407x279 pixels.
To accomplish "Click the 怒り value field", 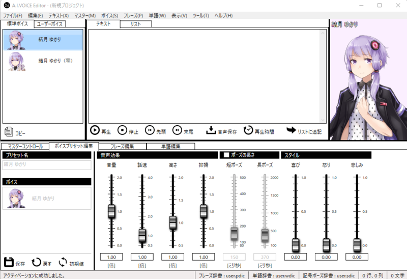I will click(x=326, y=257).
